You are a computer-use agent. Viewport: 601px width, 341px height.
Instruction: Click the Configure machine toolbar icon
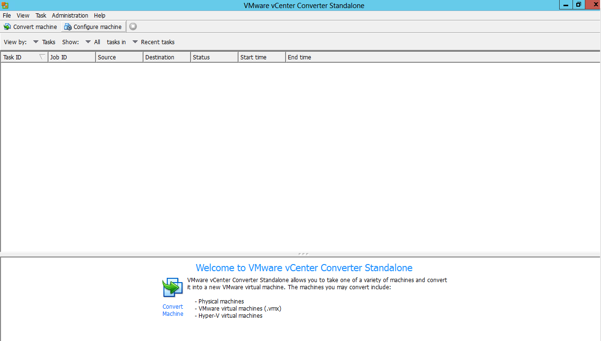(67, 27)
